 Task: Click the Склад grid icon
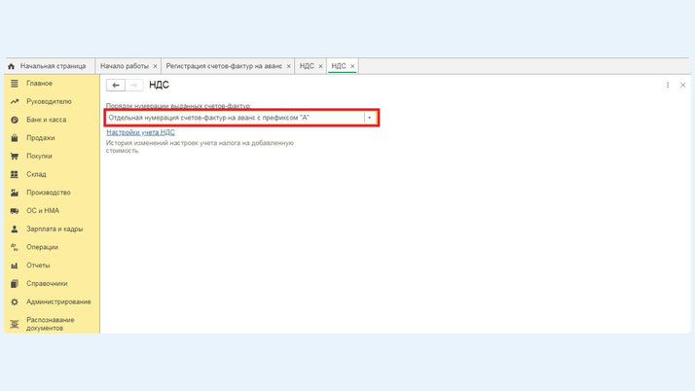point(15,174)
